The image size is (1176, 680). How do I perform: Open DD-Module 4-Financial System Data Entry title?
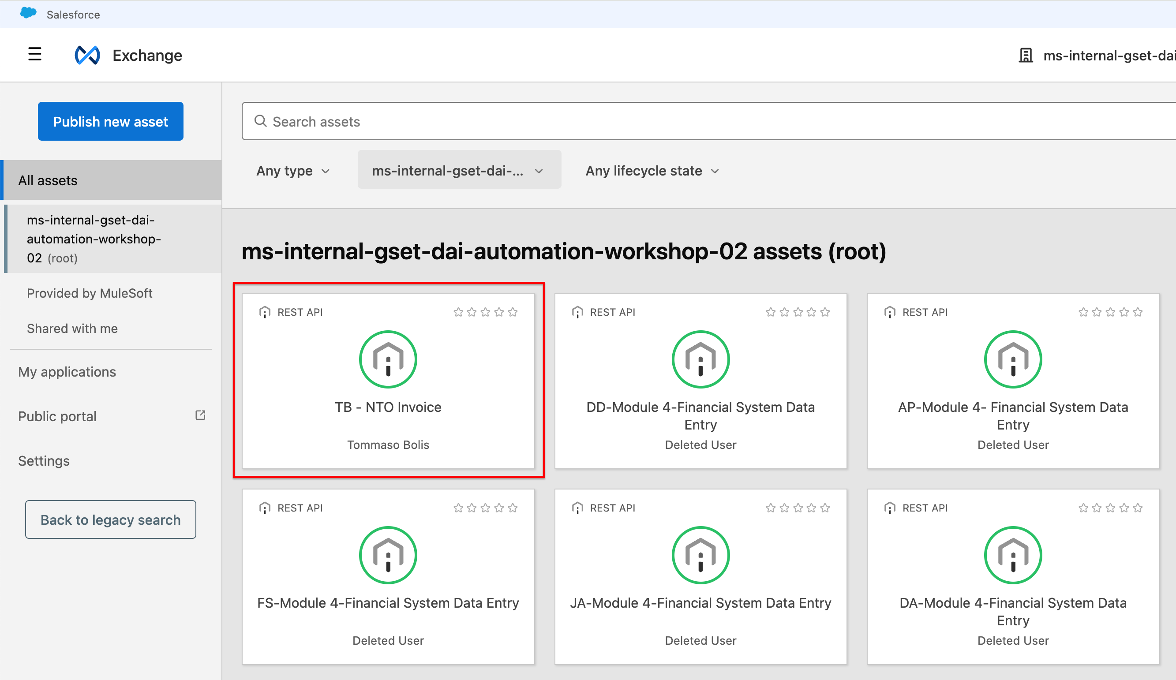(x=700, y=415)
